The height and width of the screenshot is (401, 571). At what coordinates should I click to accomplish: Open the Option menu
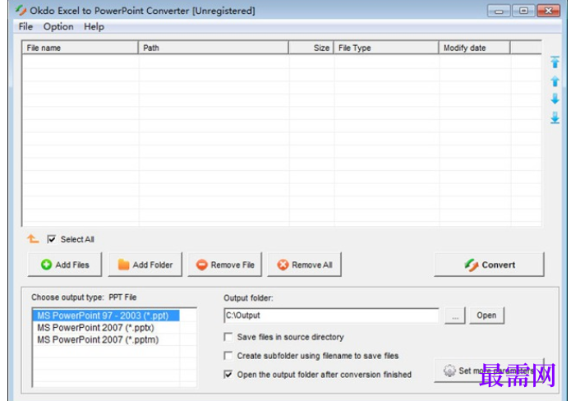58,26
